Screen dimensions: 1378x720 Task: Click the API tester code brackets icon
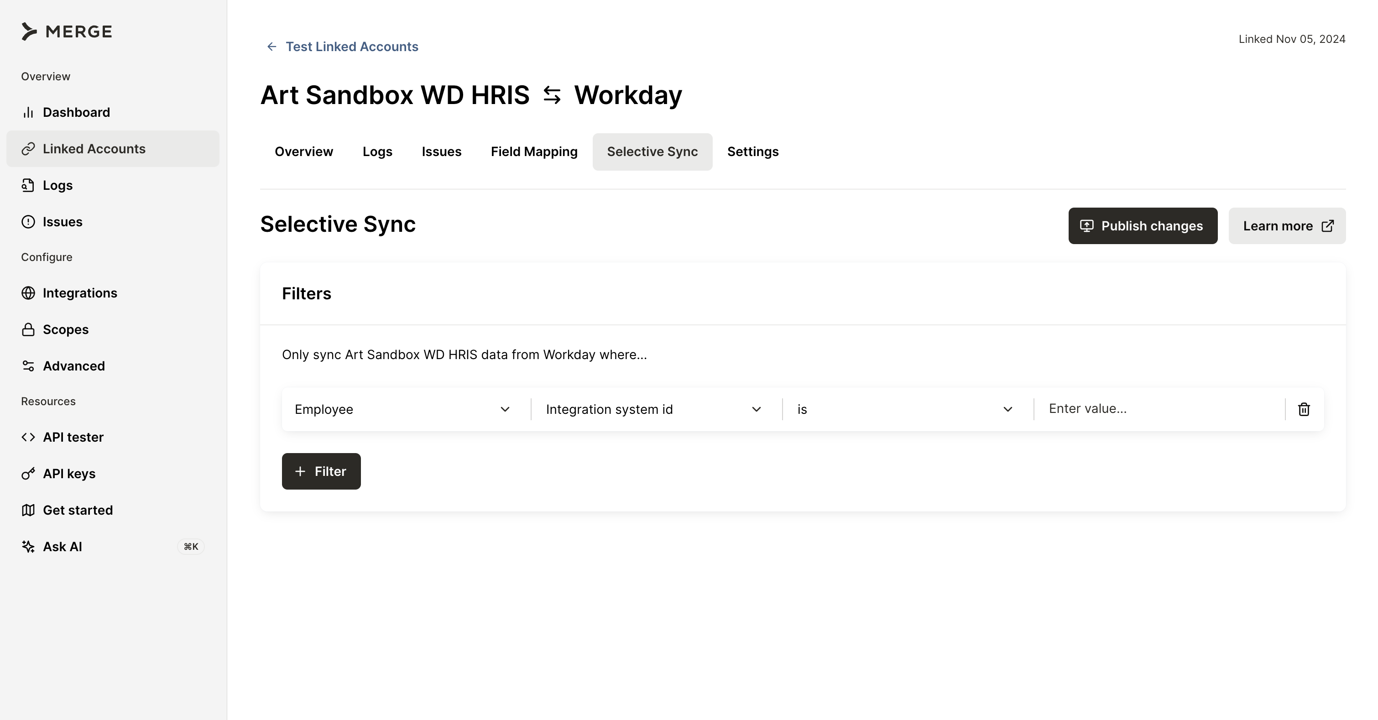tap(28, 437)
